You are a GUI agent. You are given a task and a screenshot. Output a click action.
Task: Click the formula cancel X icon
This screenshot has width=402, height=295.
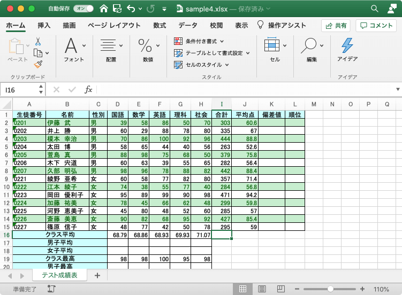[56, 90]
